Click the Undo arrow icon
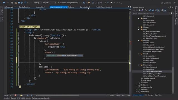This screenshot has height=100, width=178. coord(25,2)
